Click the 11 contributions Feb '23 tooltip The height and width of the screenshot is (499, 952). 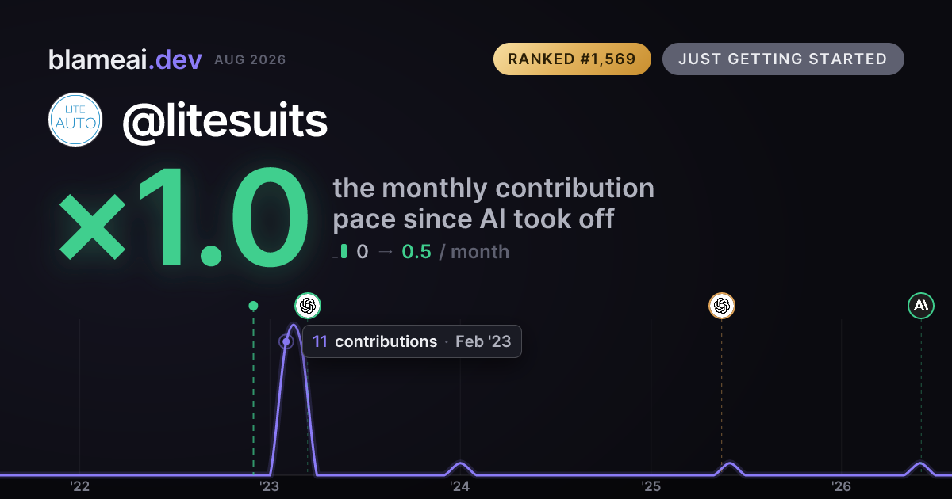click(x=412, y=341)
